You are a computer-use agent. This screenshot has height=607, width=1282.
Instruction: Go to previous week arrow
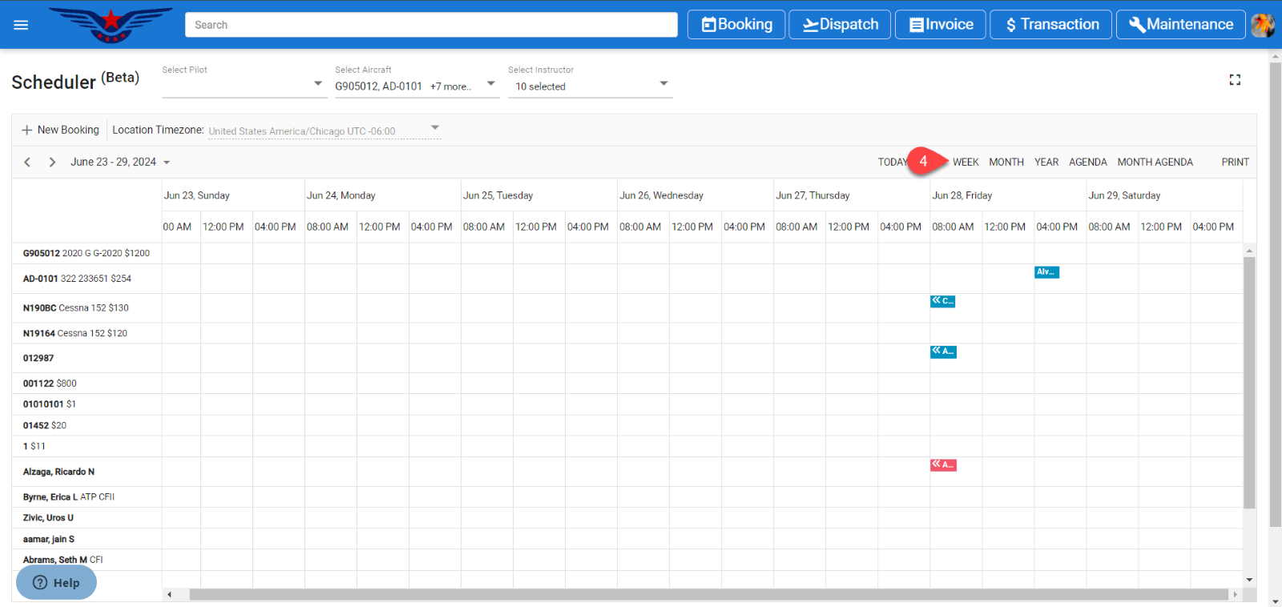tap(27, 162)
